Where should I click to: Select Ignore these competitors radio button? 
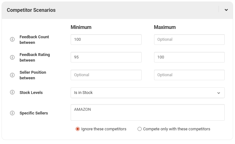pos(78,129)
